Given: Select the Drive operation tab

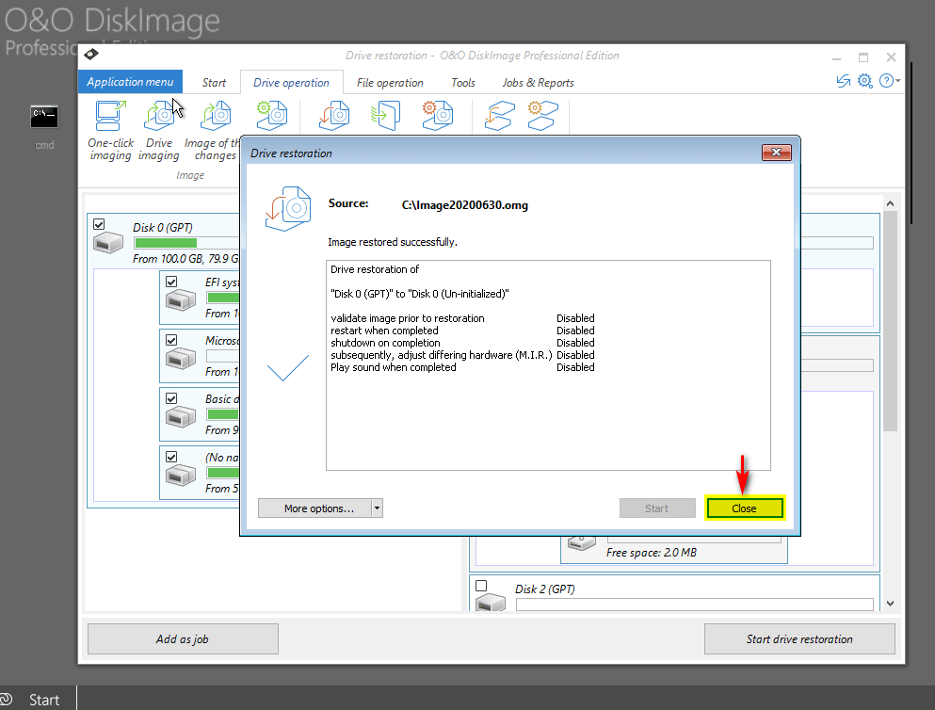Looking at the screenshot, I should coord(291,83).
